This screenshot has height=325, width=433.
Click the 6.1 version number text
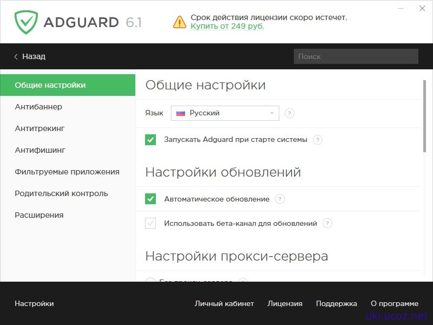[134, 22]
